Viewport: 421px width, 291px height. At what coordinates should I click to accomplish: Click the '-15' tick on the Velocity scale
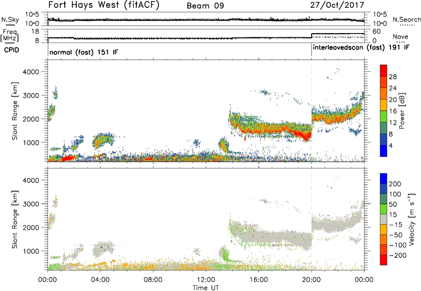click(396, 225)
